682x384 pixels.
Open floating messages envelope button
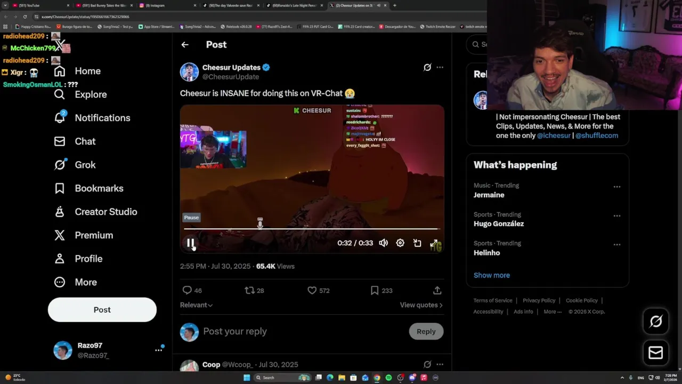click(656, 353)
